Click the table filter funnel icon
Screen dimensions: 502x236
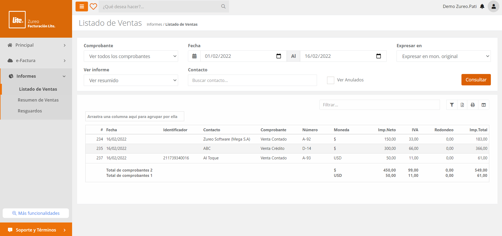coord(452,105)
